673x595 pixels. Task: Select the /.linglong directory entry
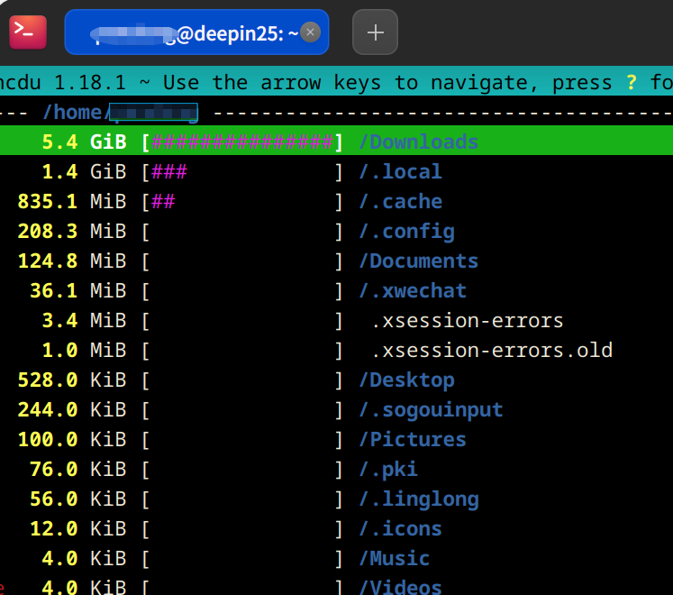pyautogui.click(x=418, y=499)
